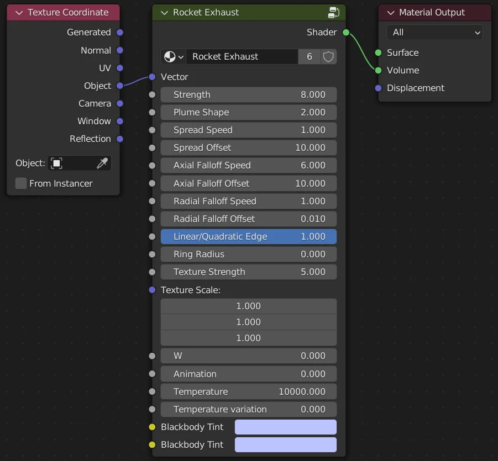
Task: Click the Shader output socket
Action: pos(345,32)
